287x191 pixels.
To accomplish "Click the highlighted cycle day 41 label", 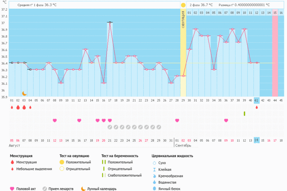I will [256, 100].
